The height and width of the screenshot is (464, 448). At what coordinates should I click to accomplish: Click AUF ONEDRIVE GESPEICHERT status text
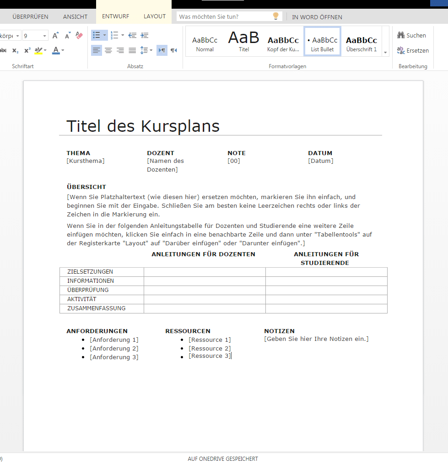pyautogui.click(x=223, y=459)
